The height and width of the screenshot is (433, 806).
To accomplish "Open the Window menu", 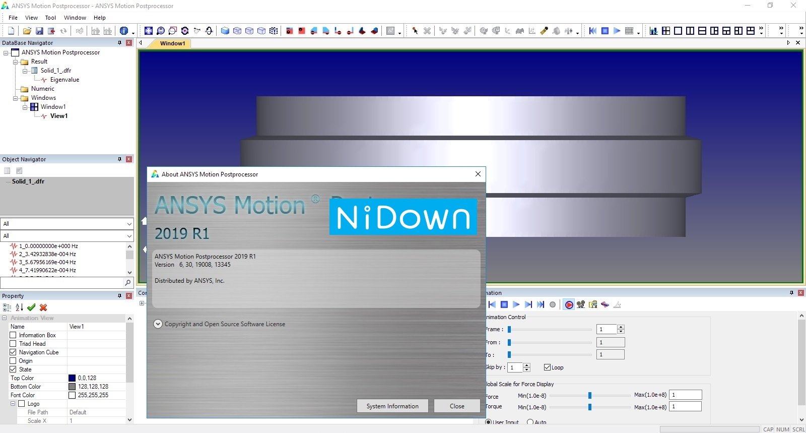I will (75, 18).
